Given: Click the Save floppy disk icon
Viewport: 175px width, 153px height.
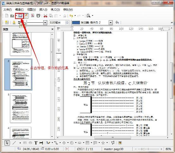Looking at the screenshot, I should click(x=20, y=16).
